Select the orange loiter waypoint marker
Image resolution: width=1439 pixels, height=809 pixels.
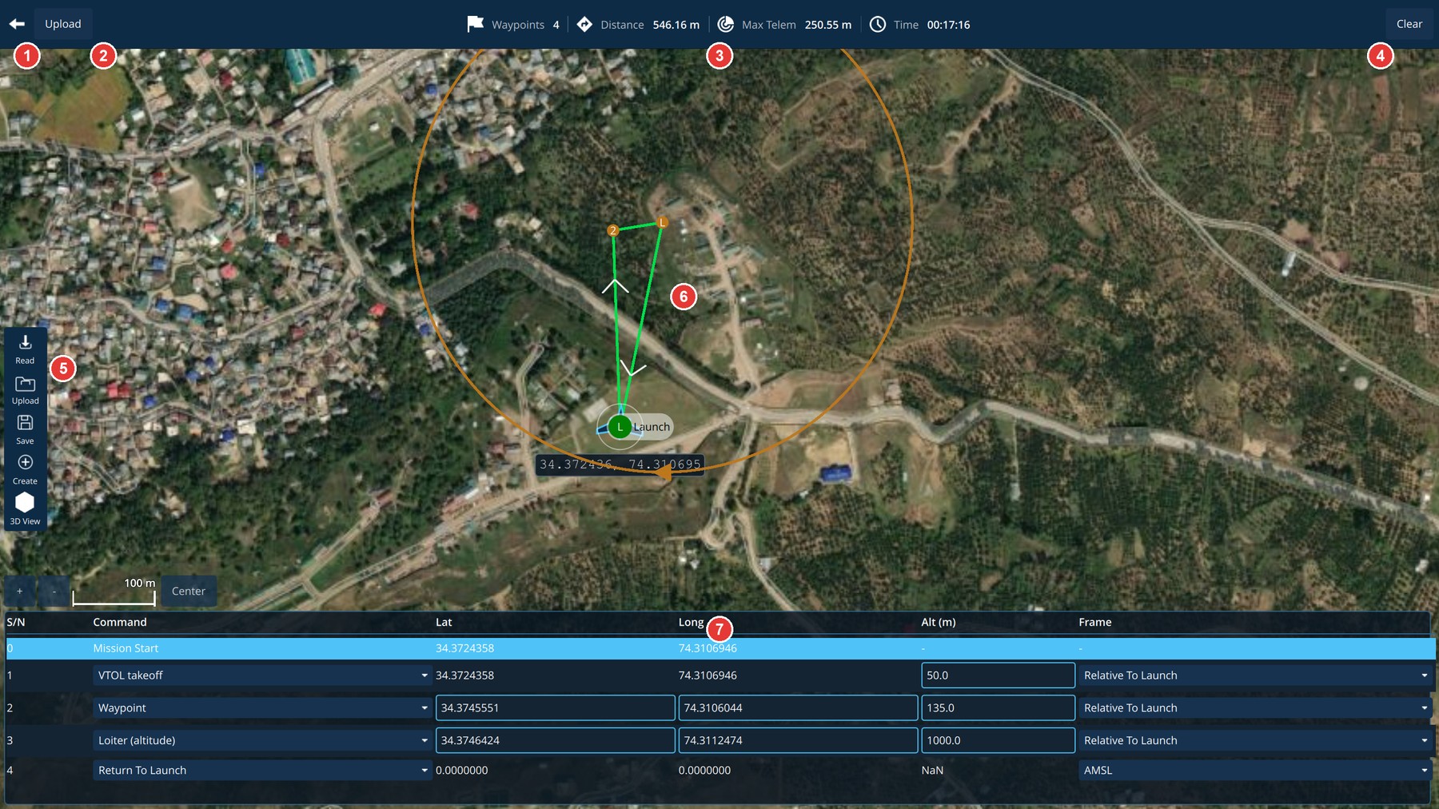[x=662, y=222]
